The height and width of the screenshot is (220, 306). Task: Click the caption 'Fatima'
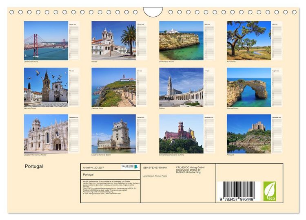pyautogui.click(x=162, y=108)
